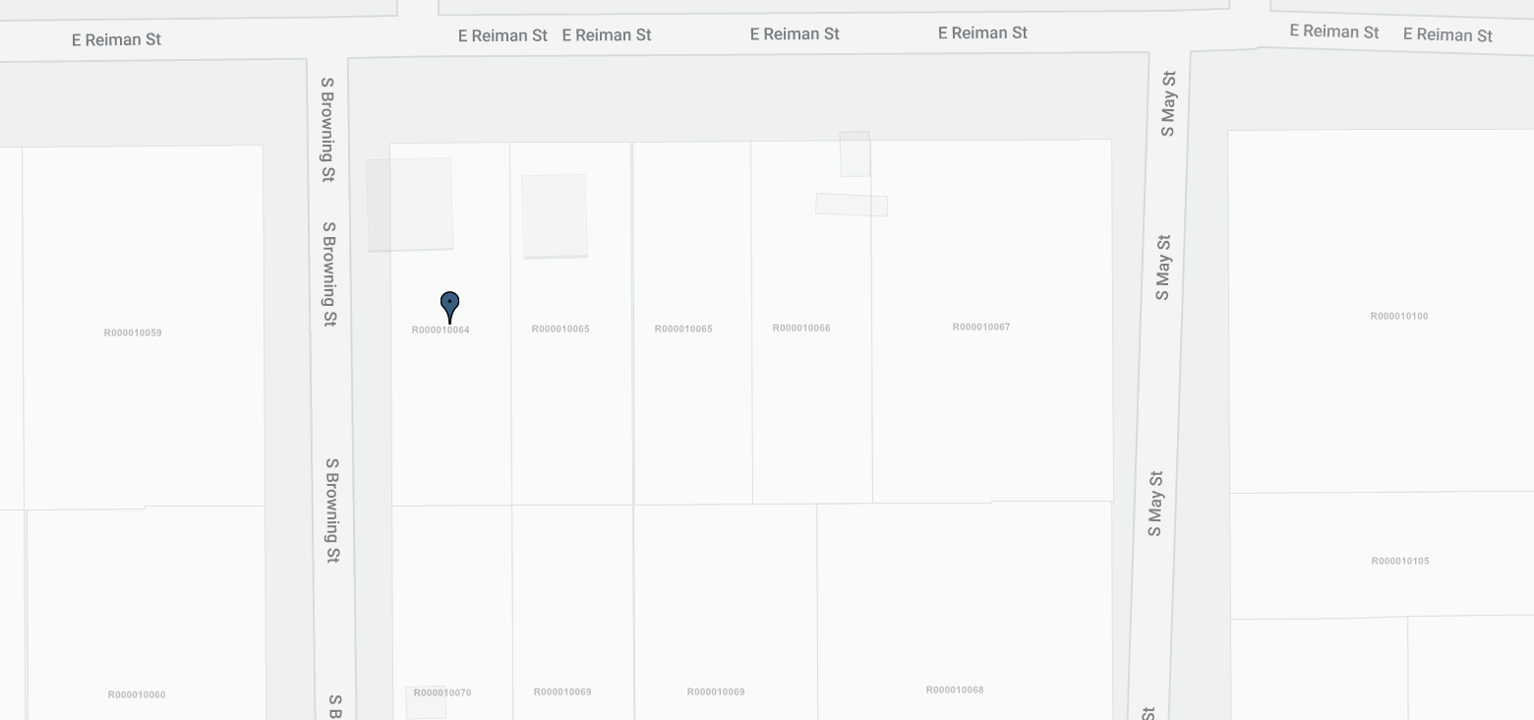
Task: Select small square building near top of R000010067
Action: point(855,154)
